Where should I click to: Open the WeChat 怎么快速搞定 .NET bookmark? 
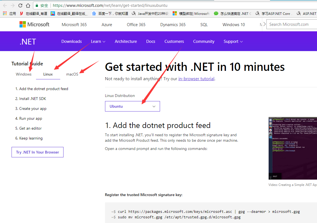233,13
